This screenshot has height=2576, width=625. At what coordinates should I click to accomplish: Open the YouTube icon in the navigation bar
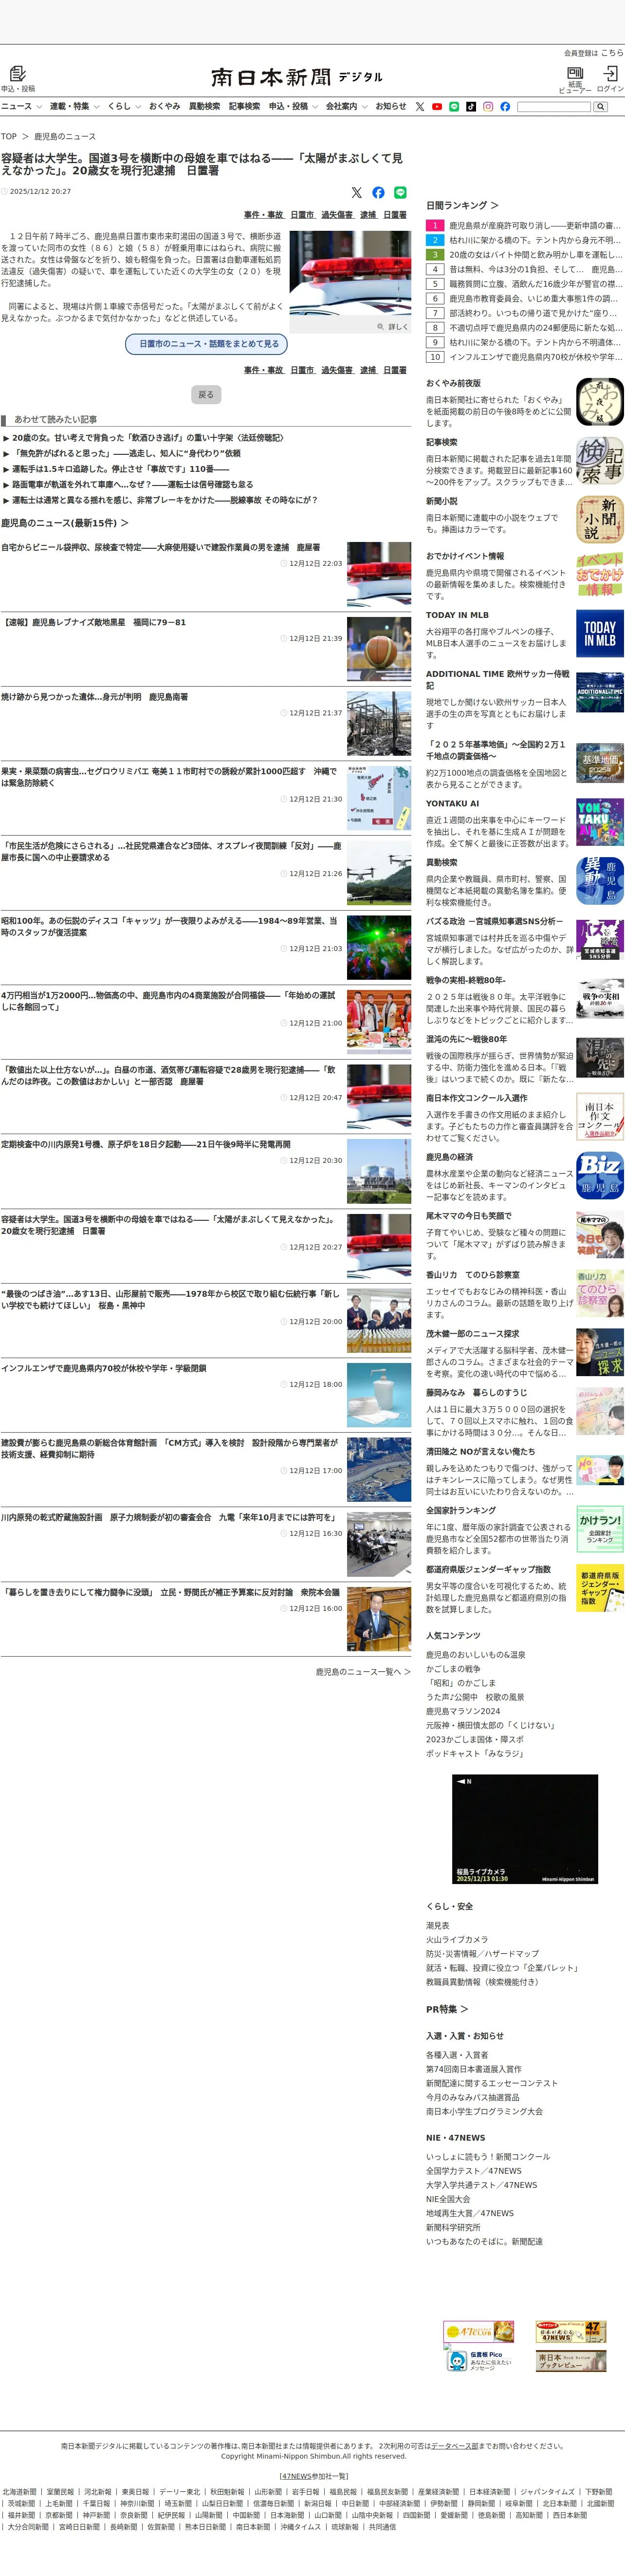(437, 106)
